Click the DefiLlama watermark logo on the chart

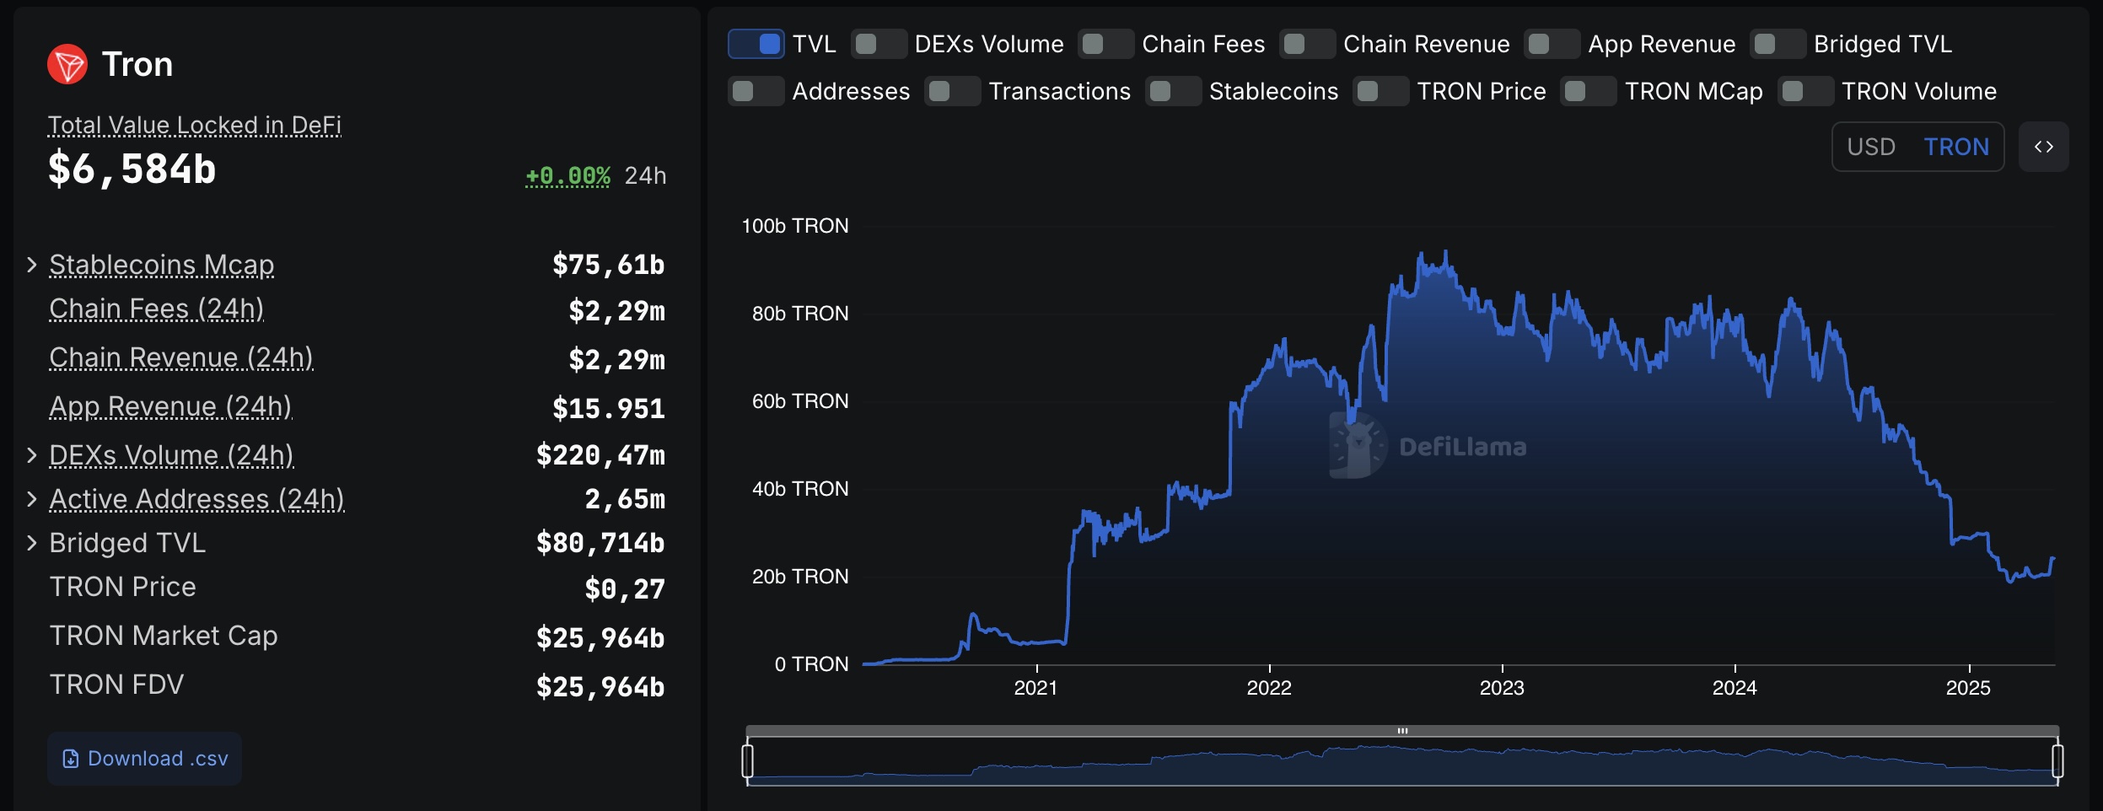click(x=1358, y=446)
